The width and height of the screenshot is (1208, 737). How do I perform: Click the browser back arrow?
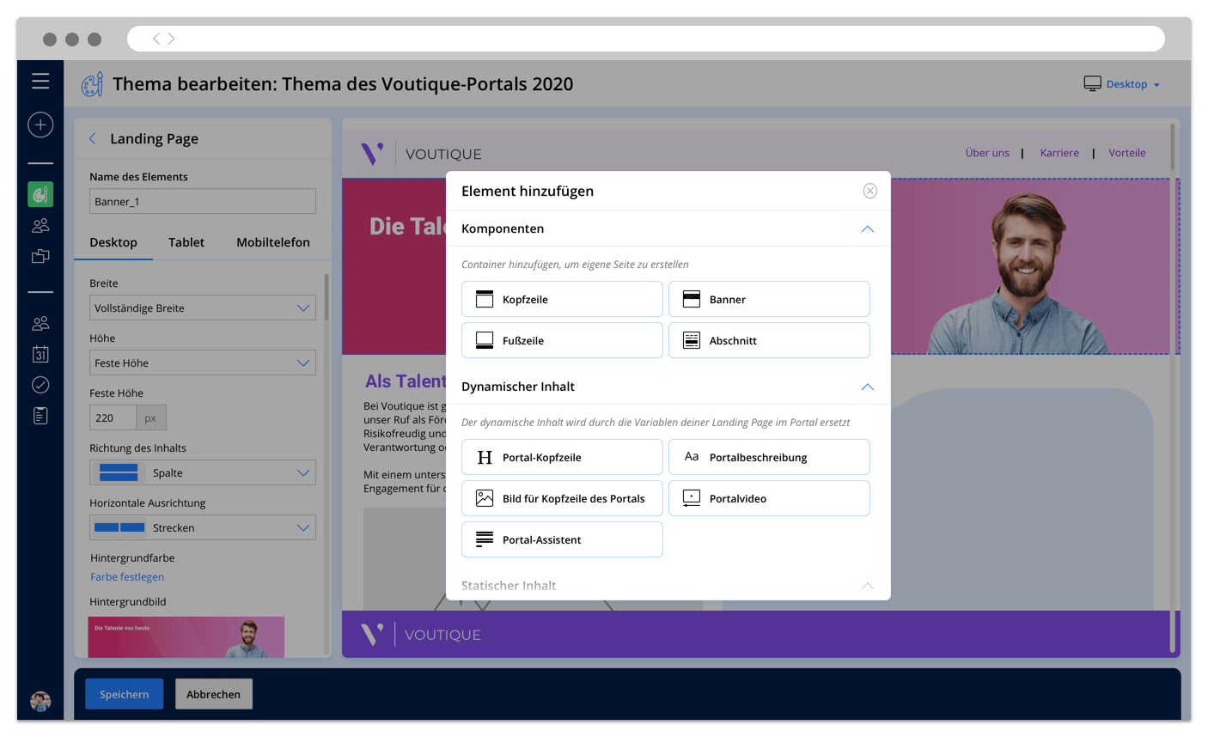[156, 39]
